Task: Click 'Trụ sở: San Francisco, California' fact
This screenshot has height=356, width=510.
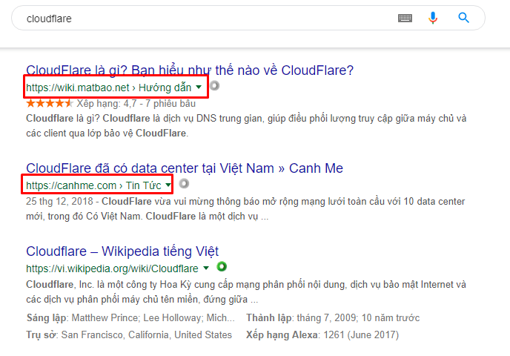Action: pos(129,334)
